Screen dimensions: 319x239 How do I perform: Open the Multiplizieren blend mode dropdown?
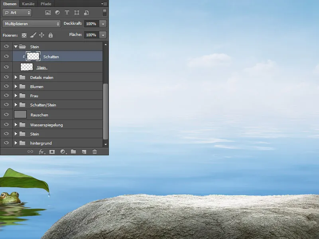click(x=32, y=24)
